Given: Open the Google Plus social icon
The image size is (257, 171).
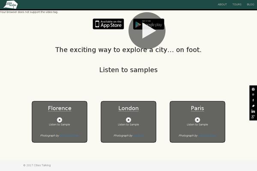Looking at the screenshot, I should click(x=253, y=117).
